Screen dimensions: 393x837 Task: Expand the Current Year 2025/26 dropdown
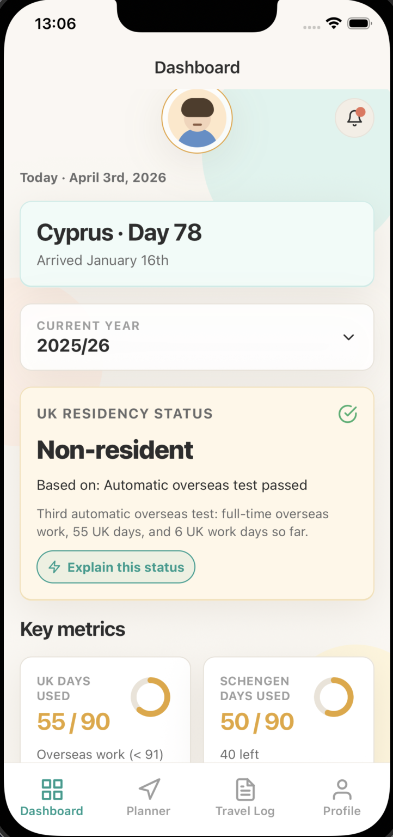tap(197, 337)
